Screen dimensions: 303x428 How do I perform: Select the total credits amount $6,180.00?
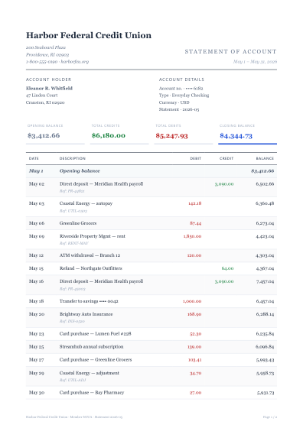coord(109,135)
